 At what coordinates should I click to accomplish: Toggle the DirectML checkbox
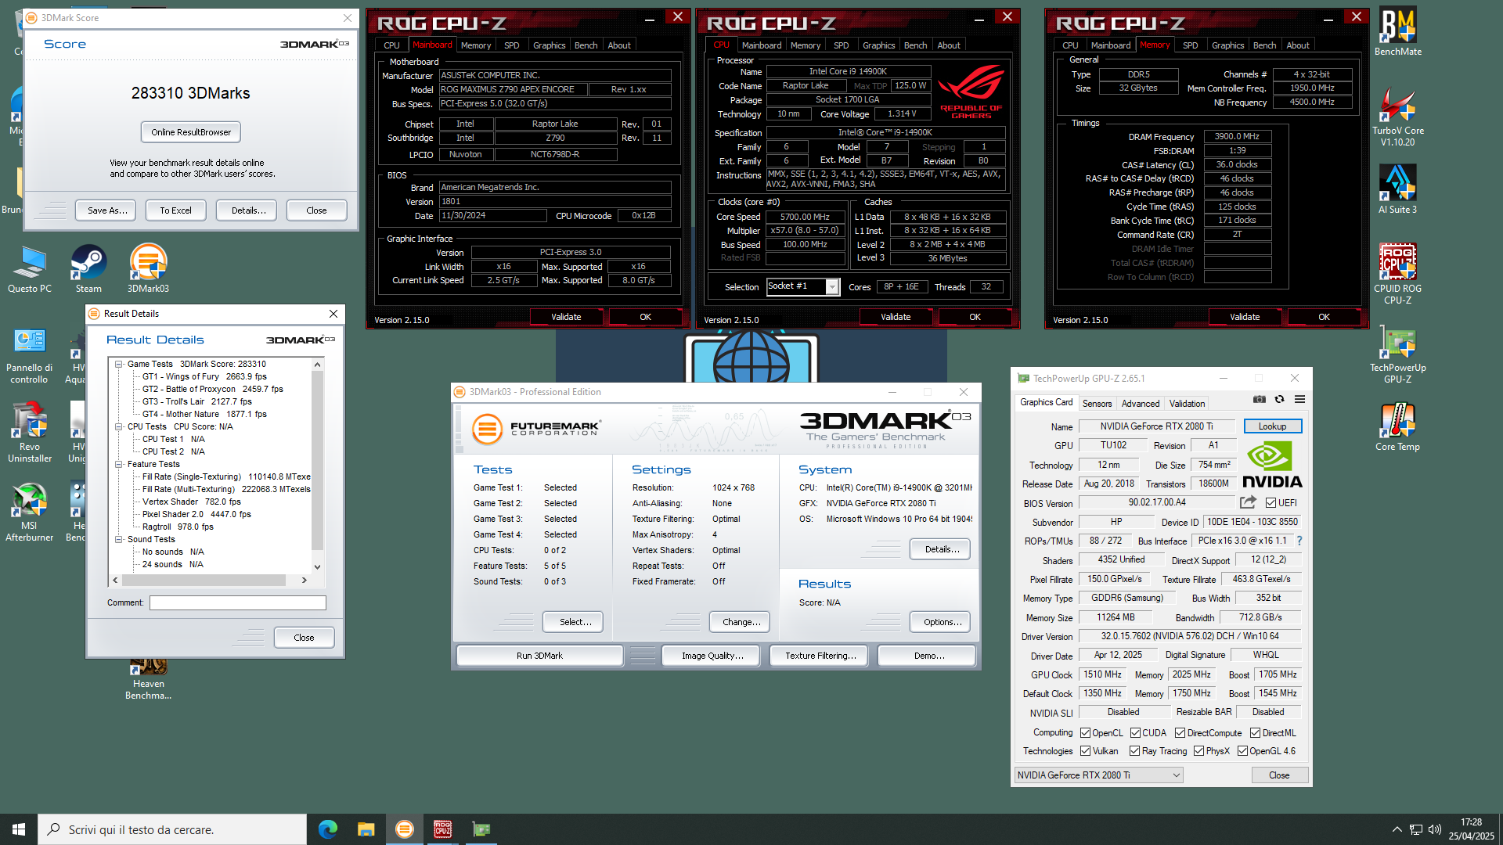click(1255, 733)
